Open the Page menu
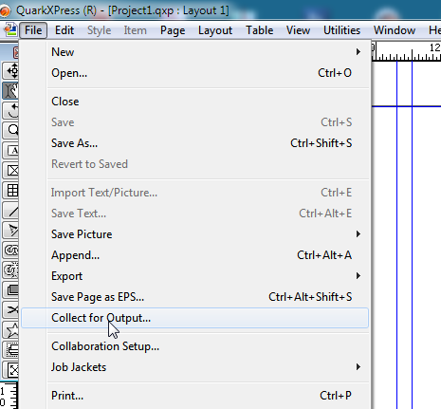The width and height of the screenshot is (441, 409). point(173,30)
